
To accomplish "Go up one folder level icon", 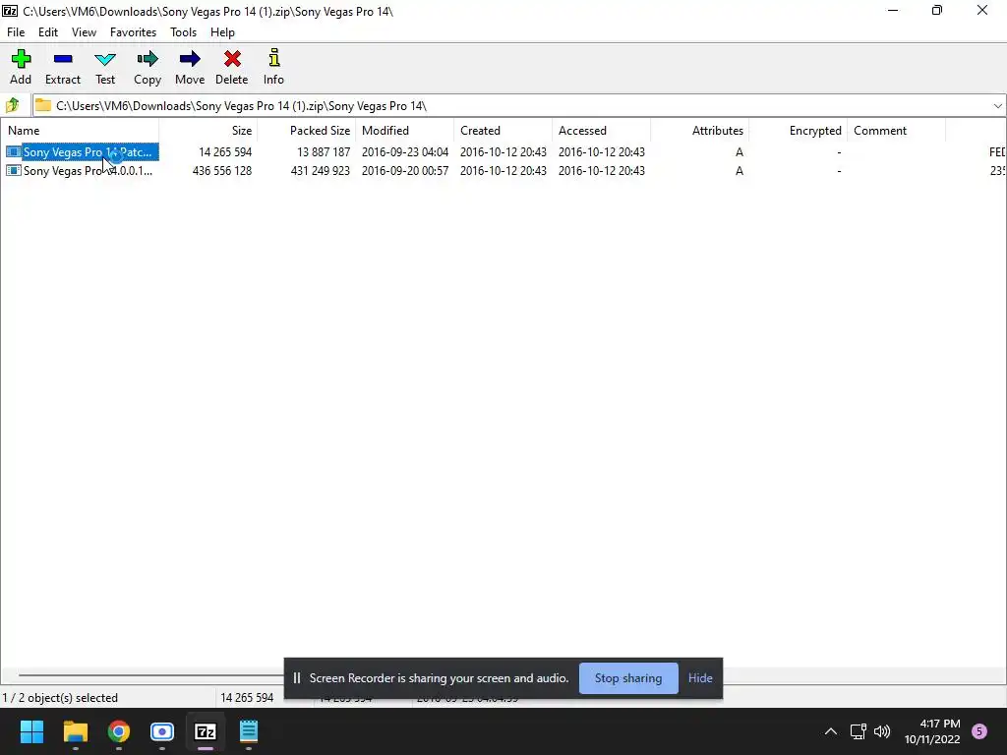I will (x=12, y=105).
